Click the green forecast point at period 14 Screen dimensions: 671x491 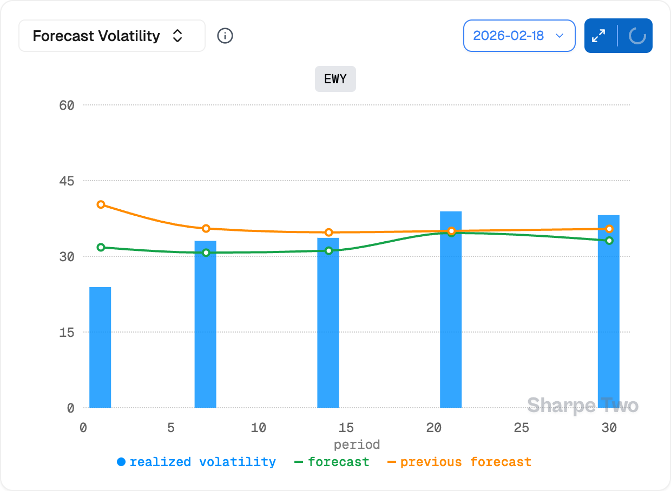(x=328, y=251)
